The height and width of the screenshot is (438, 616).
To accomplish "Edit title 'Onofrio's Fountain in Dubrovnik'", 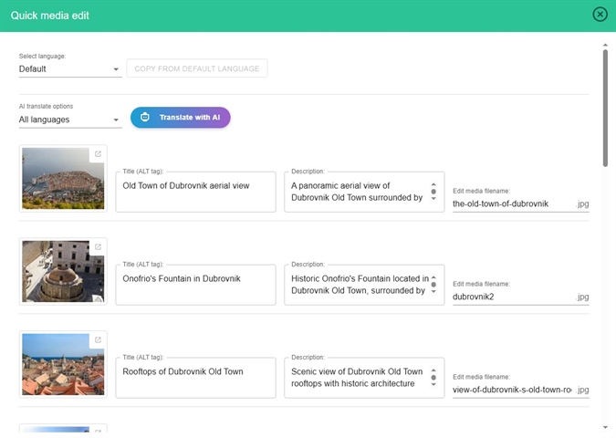I will click(x=195, y=279).
